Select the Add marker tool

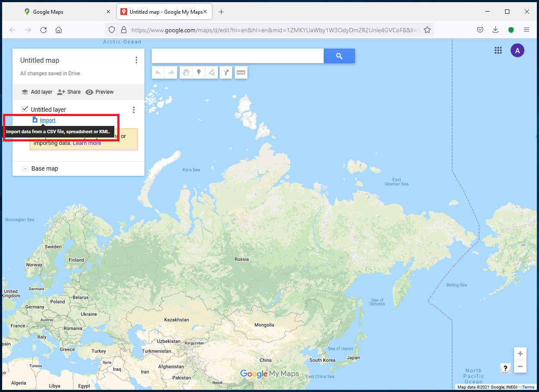point(199,73)
